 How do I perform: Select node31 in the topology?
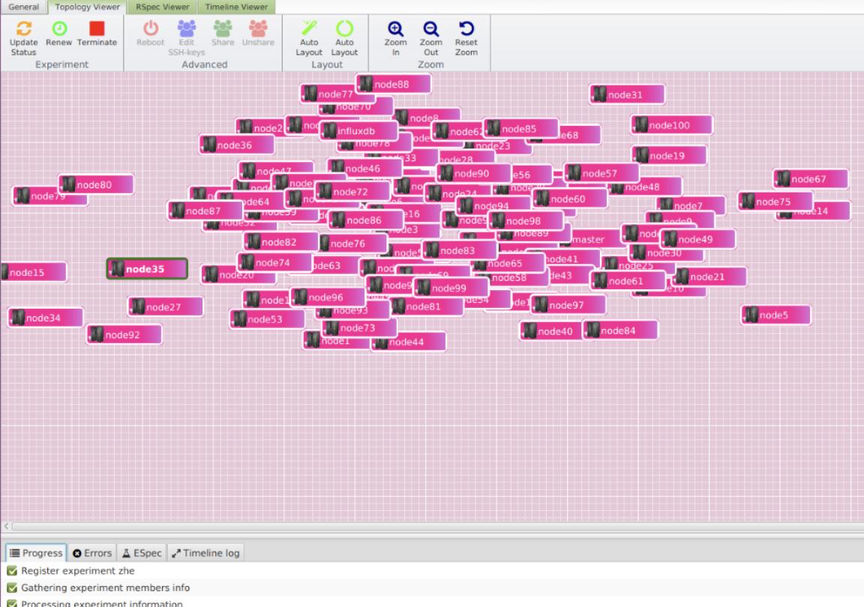coord(627,94)
